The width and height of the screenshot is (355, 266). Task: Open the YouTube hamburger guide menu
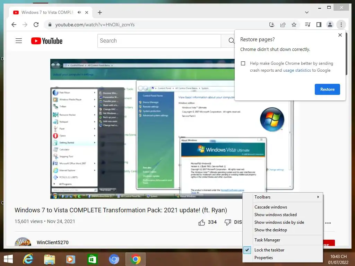[x=19, y=41]
